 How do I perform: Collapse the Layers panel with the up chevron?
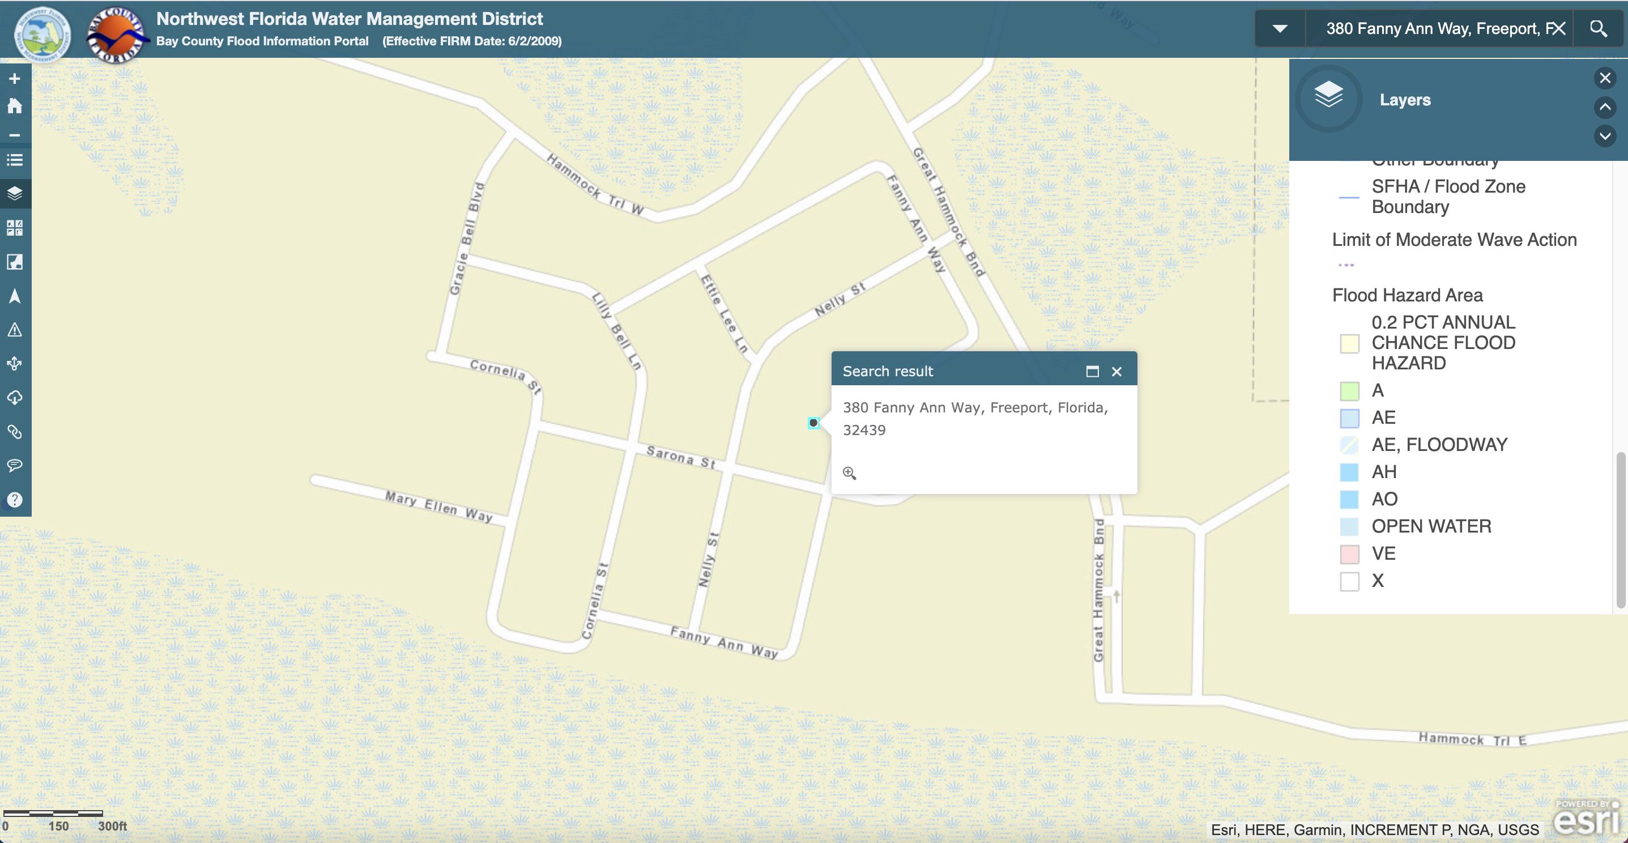point(1605,108)
